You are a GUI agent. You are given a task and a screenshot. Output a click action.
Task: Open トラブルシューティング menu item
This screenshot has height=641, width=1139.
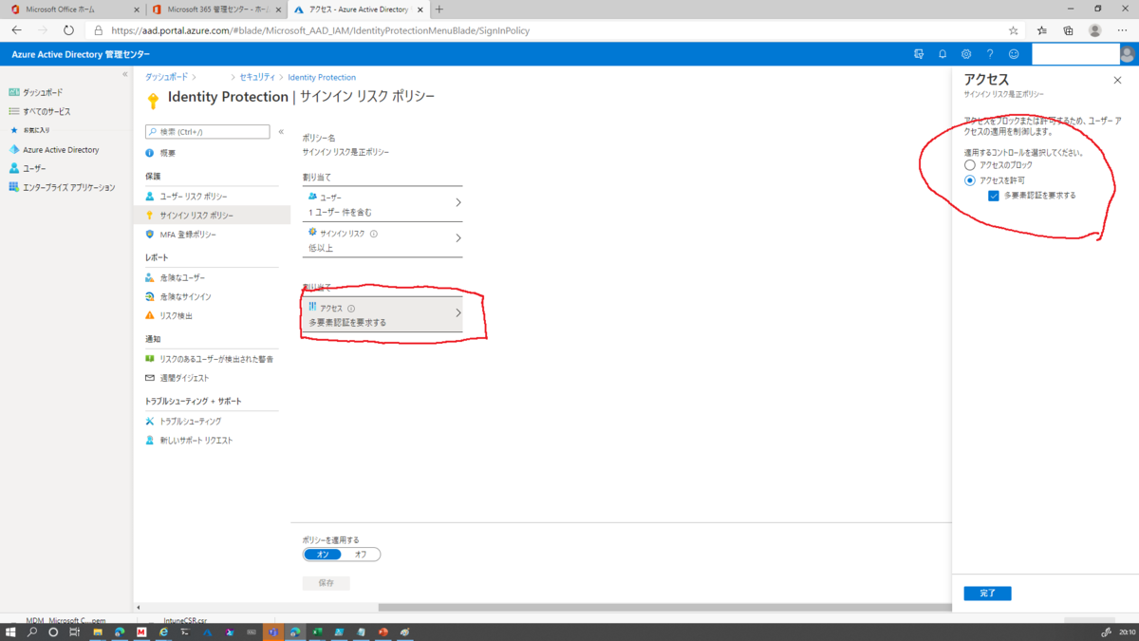click(190, 421)
